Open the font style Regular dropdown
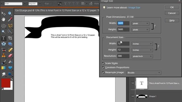The width and height of the screenshot is (182, 102). [40, 4]
